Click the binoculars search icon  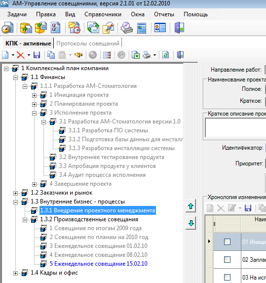pos(78,55)
